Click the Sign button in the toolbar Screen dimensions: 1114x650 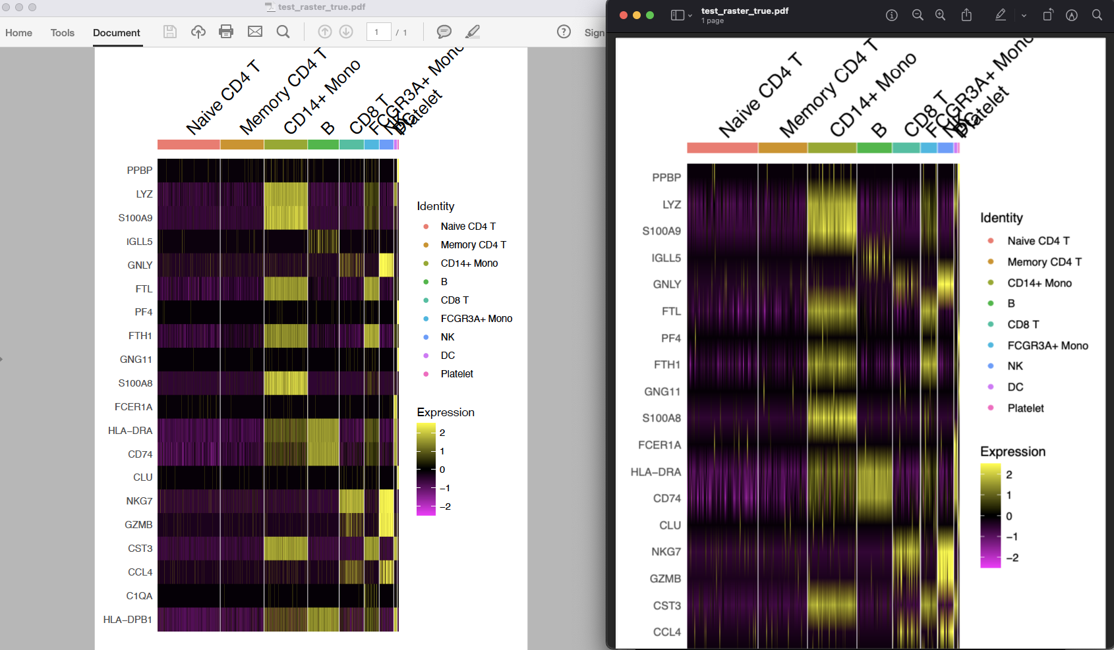(595, 32)
